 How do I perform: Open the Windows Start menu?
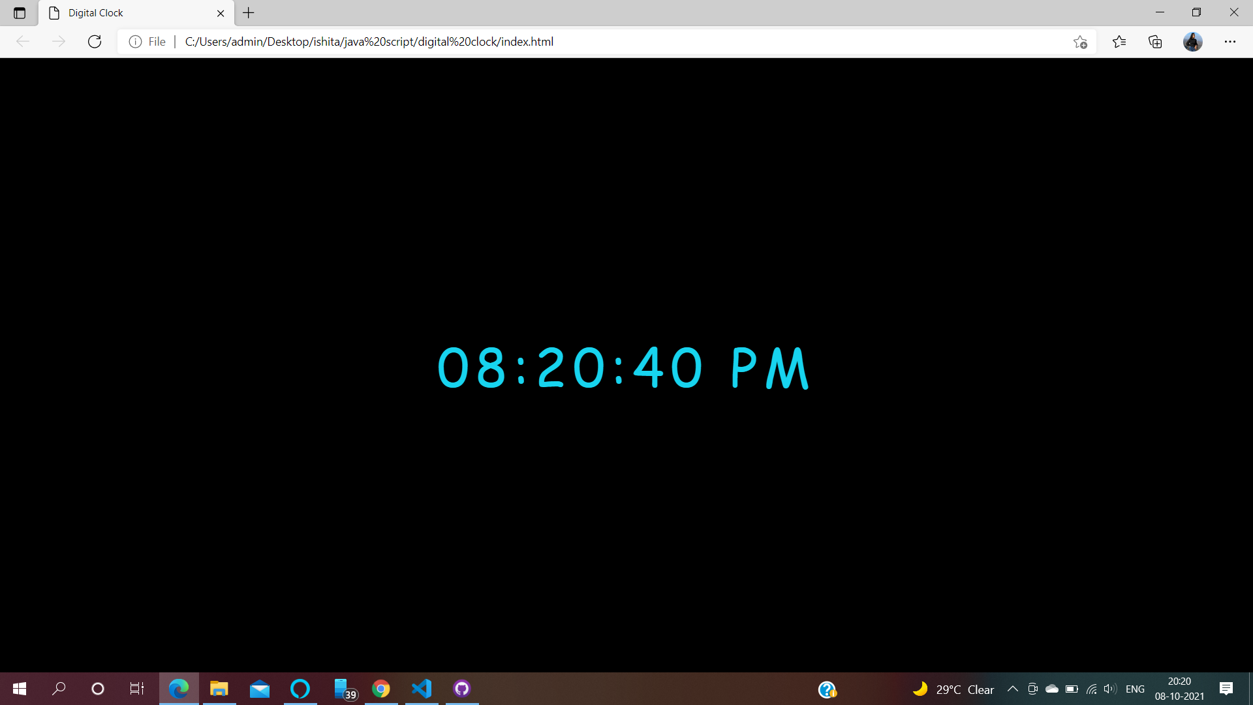pos(19,689)
